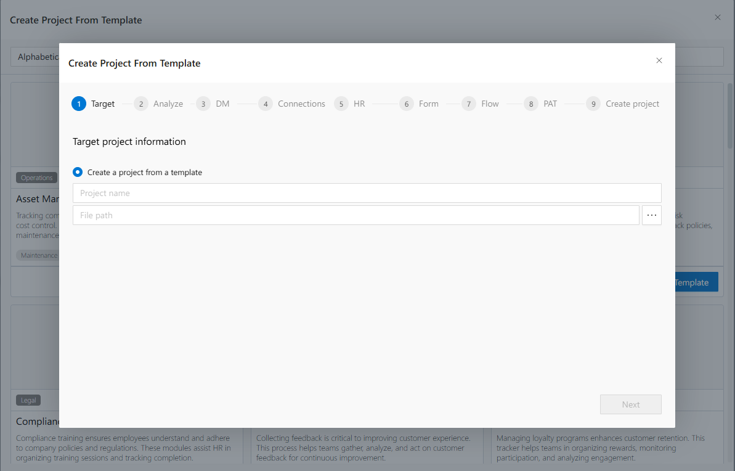The image size is (735, 471).
Task: Close the inner Create Project dialog
Action: 659,60
